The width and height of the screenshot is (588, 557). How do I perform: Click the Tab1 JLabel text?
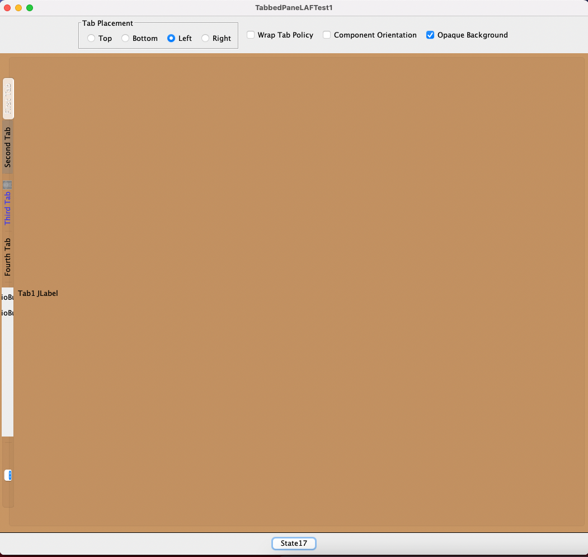click(x=38, y=293)
